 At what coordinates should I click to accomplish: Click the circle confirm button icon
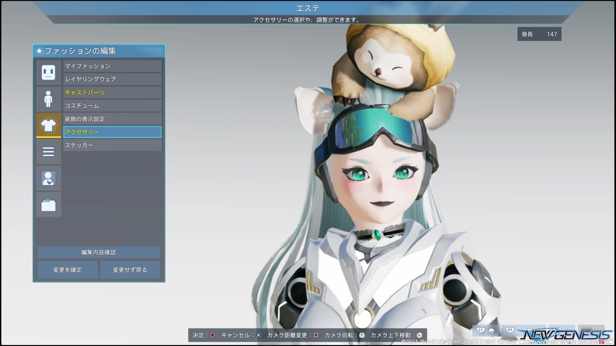click(x=212, y=335)
